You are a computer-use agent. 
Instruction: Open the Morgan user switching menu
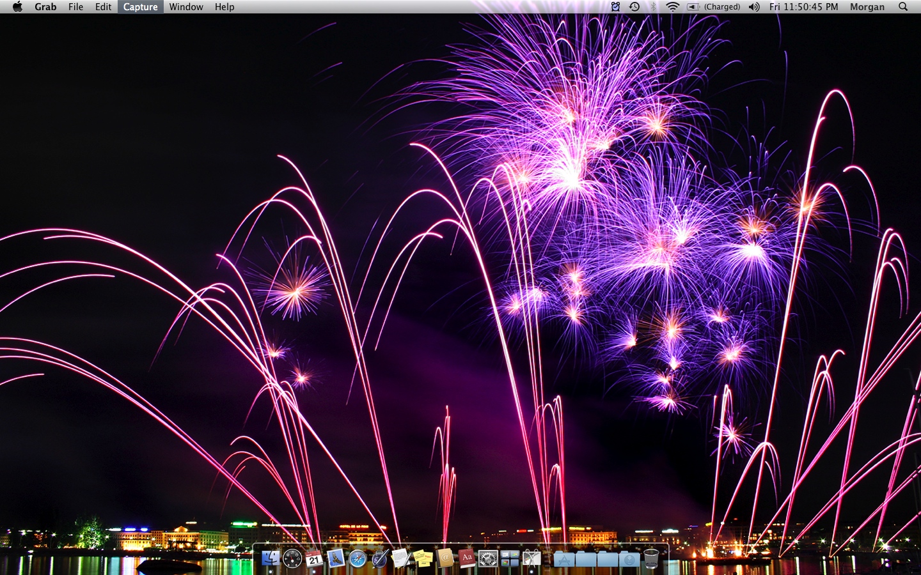[x=867, y=6]
